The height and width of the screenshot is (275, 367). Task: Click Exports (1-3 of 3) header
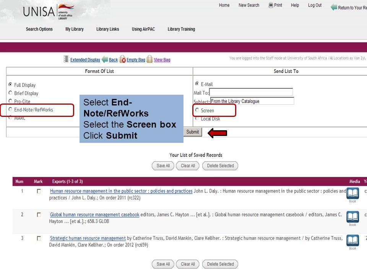point(67,181)
